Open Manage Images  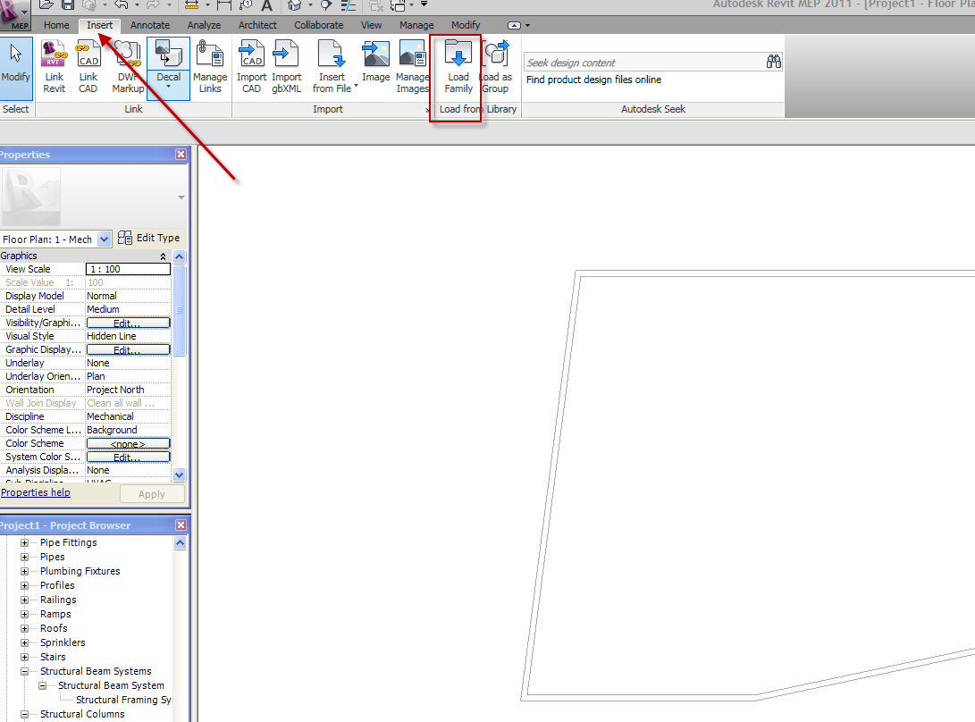412,66
